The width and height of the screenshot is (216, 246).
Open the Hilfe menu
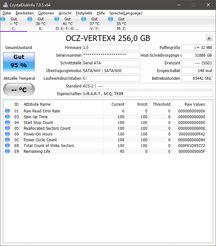point(101,13)
